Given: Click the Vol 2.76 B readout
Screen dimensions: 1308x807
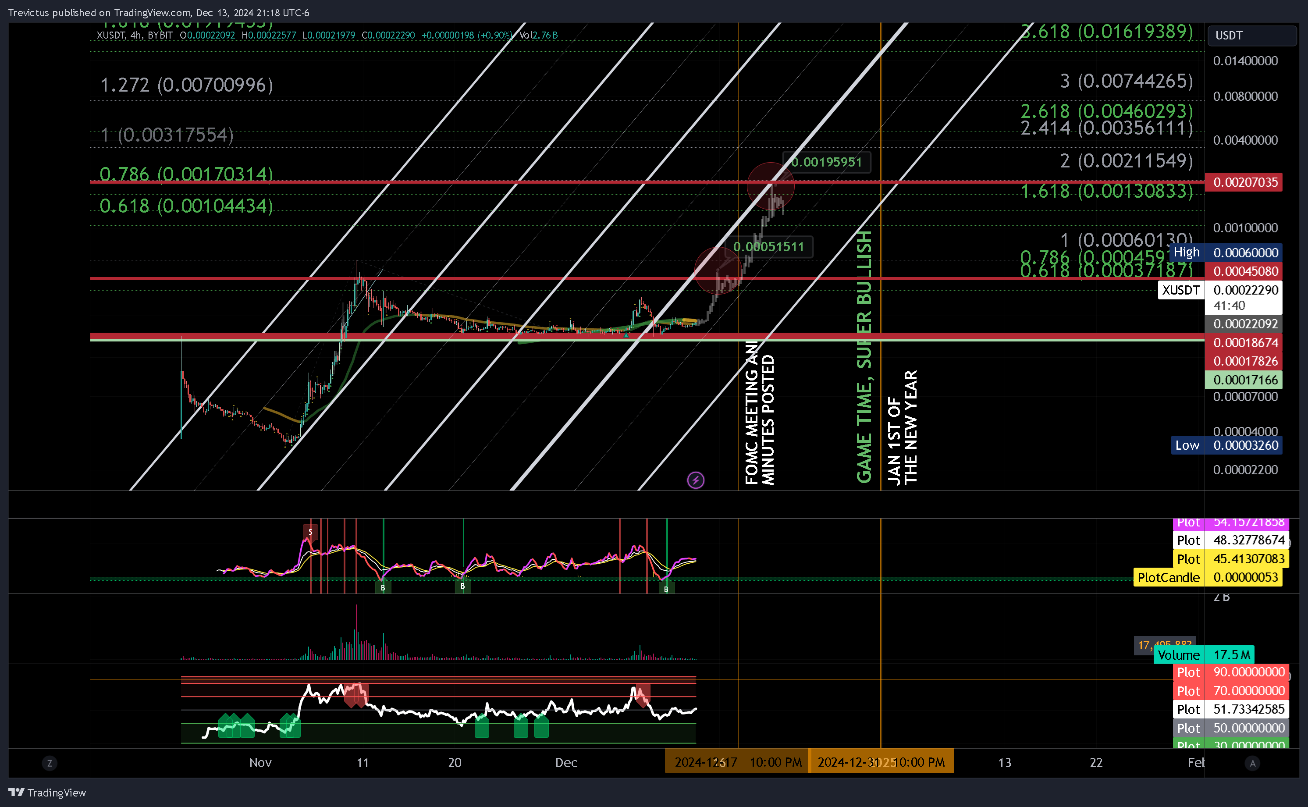Looking at the screenshot, I should pyautogui.click(x=538, y=35).
